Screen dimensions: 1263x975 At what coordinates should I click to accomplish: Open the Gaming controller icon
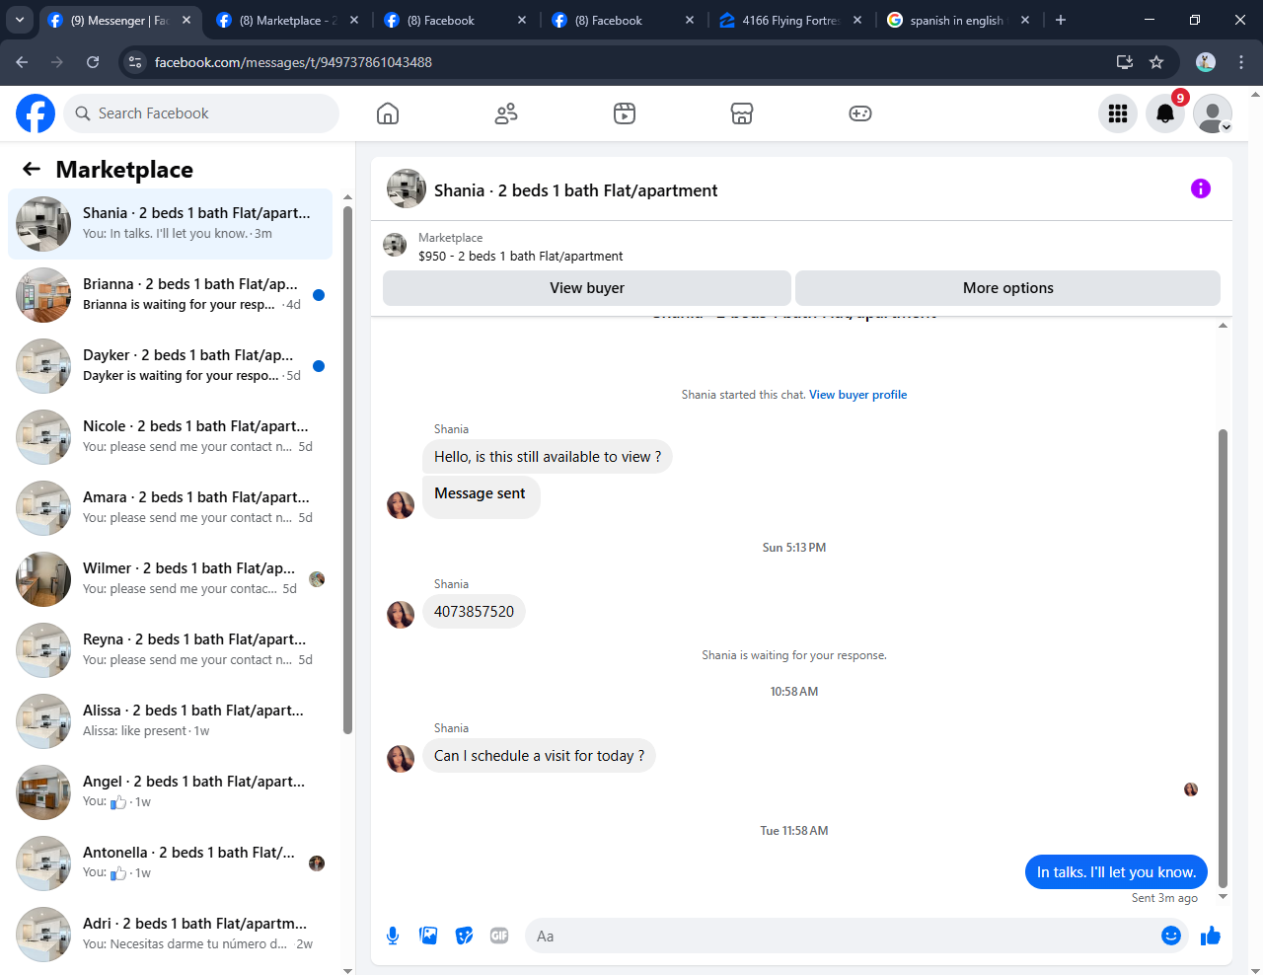[860, 113]
